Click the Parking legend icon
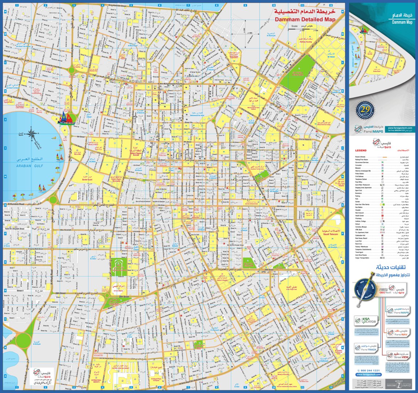418x393 pixels. 383,196
